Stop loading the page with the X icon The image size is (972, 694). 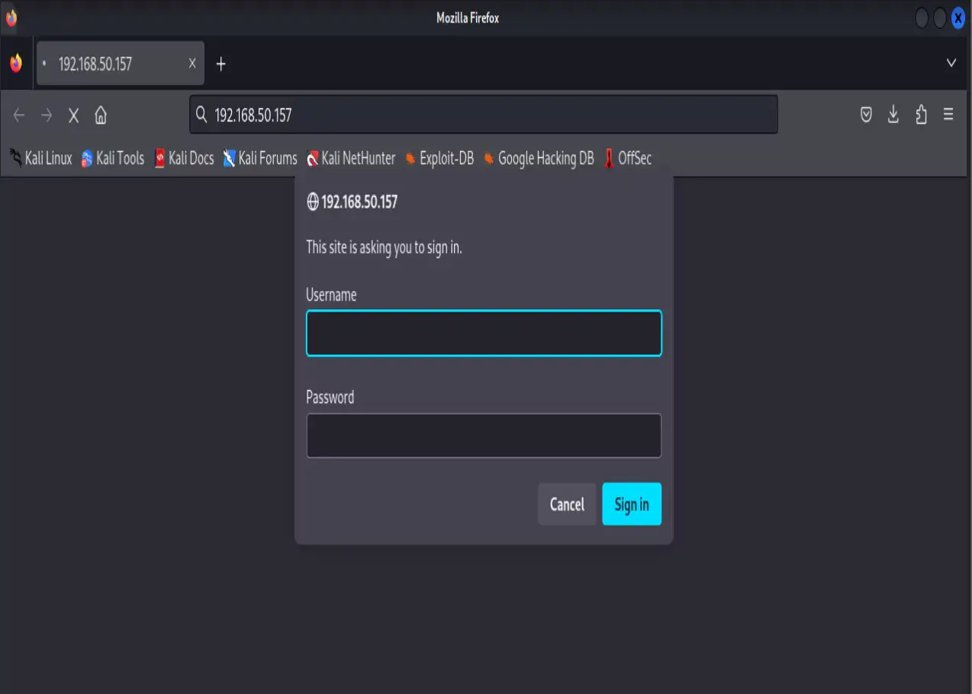point(73,115)
